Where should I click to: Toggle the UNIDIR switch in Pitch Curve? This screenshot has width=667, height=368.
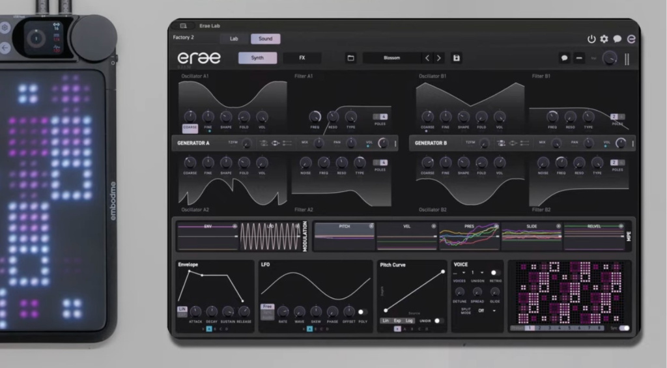(438, 320)
